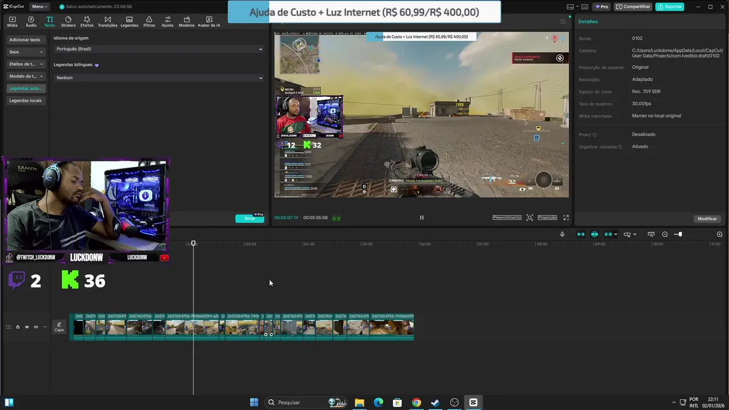Image resolution: width=729 pixels, height=410 pixels.
Task: Click the preview snapshot focus icon
Action: (x=530, y=218)
